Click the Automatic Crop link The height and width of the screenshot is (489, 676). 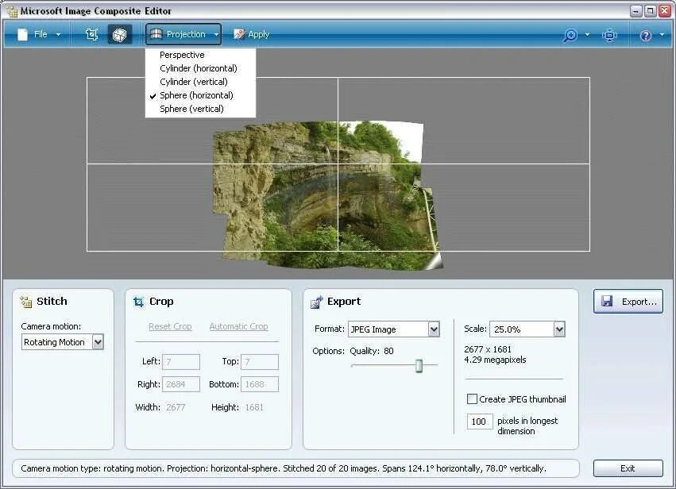coord(239,326)
